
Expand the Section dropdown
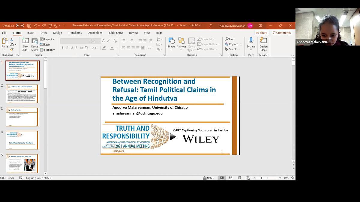tap(47, 50)
